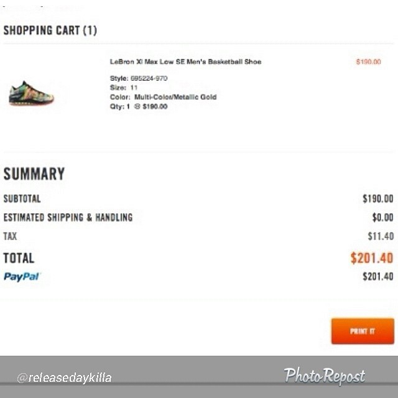Click the Size 11 line

124,88
